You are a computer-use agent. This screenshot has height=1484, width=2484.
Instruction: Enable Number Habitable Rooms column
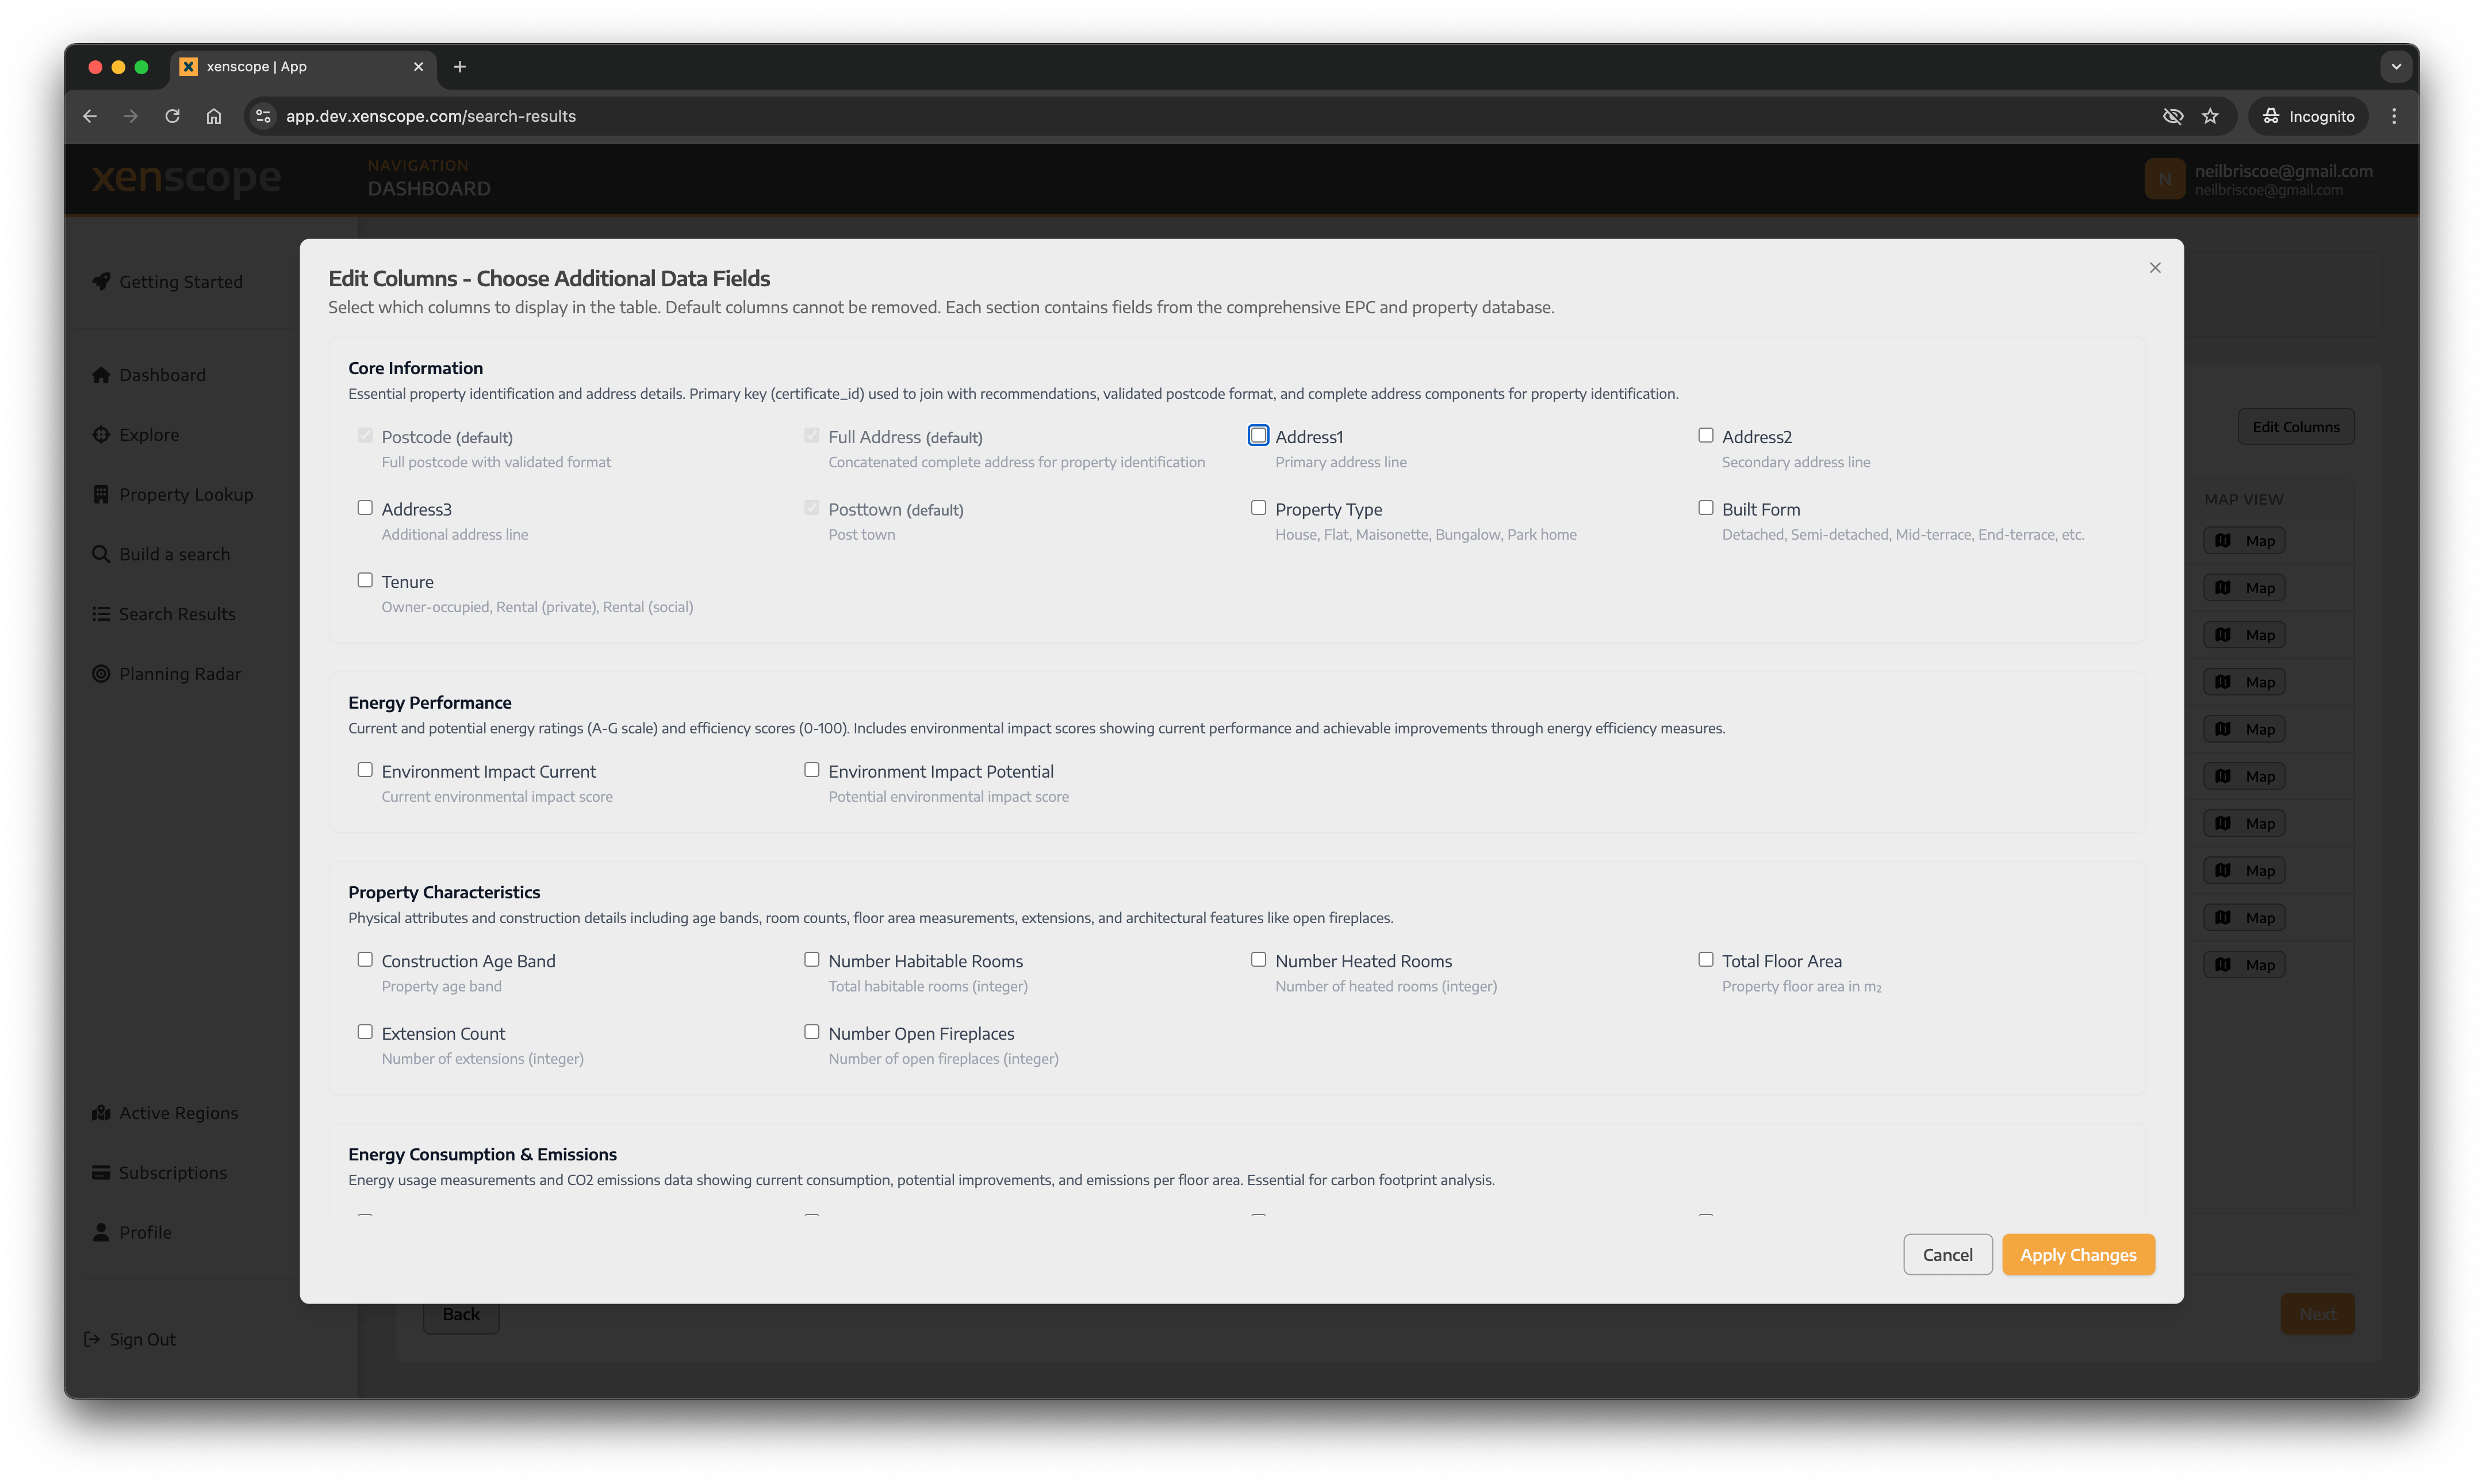coord(811,960)
